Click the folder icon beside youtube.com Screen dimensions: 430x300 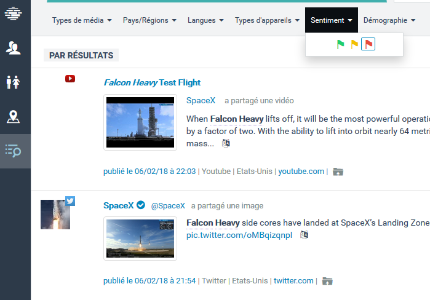[338, 172]
